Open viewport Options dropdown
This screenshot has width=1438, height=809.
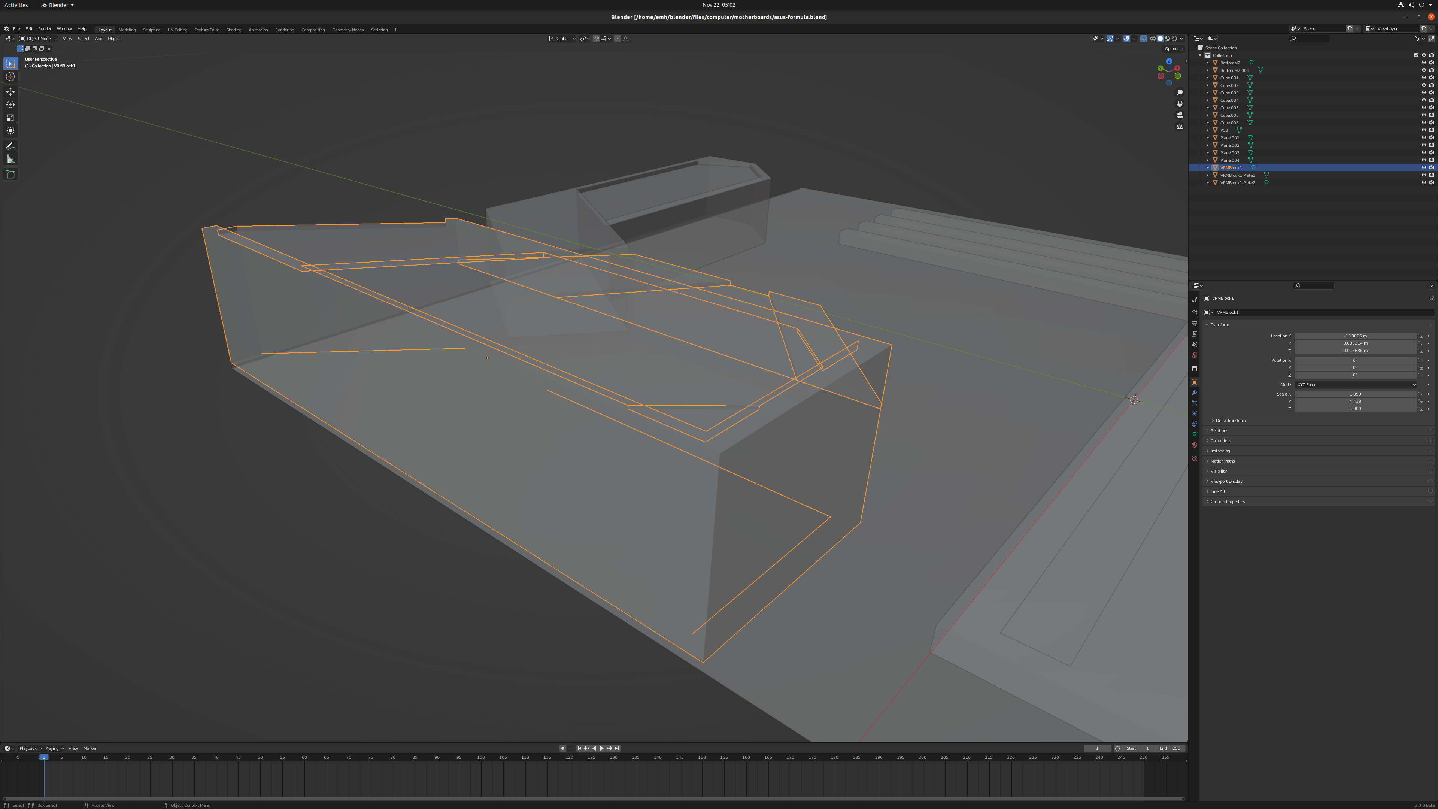[x=1174, y=49]
